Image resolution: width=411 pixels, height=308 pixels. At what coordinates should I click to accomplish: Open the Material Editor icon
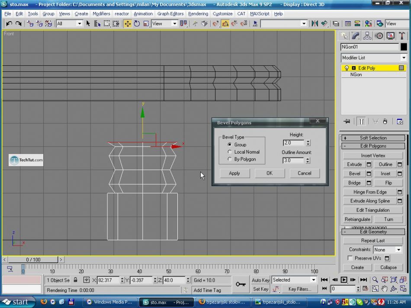(x=368, y=24)
